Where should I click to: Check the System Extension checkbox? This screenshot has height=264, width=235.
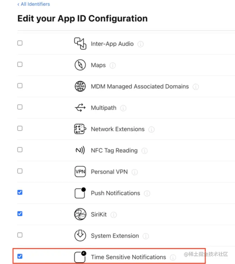[x=20, y=235]
